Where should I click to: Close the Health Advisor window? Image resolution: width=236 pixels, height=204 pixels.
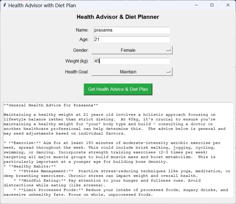(x=228, y=5)
